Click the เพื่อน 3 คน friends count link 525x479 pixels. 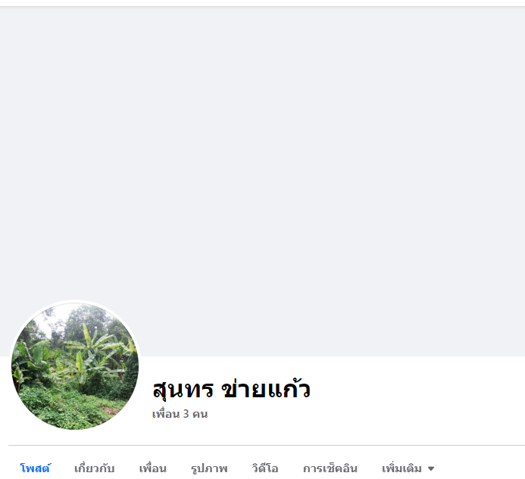(180, 414)
